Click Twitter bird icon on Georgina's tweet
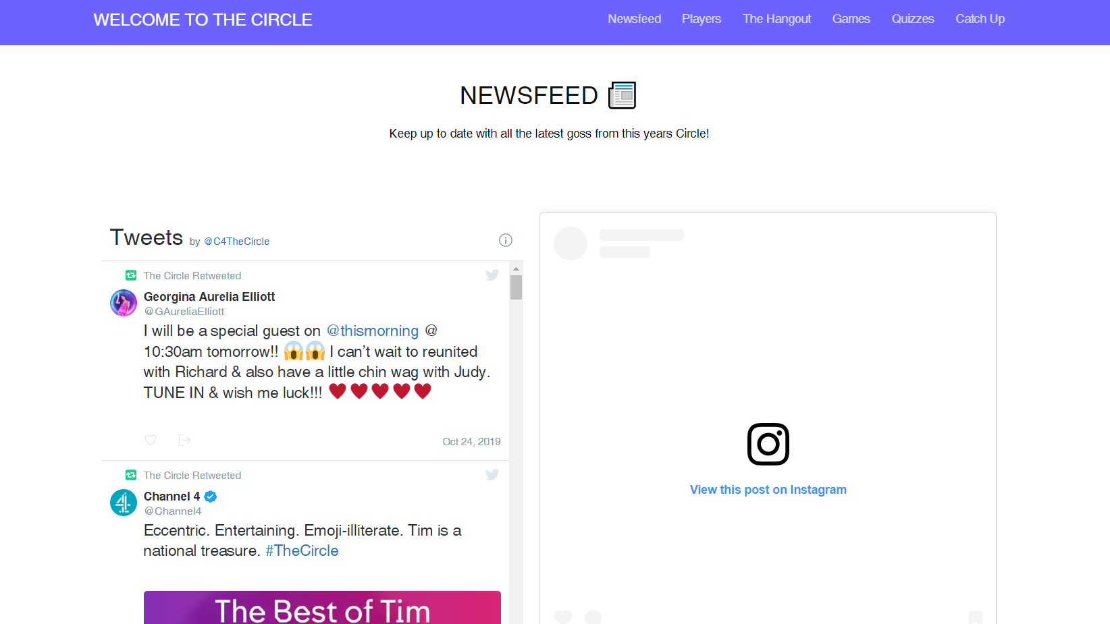Image resolution: width=1110 pixels, height=624 pixels. (x=492, y=275)
